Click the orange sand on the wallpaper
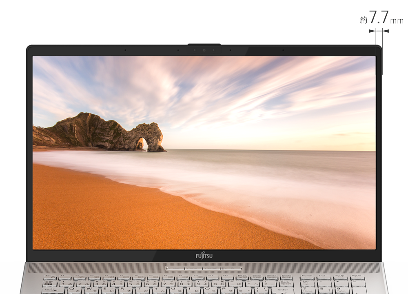The width and height of the screenshot is (408, 294). 102,212
